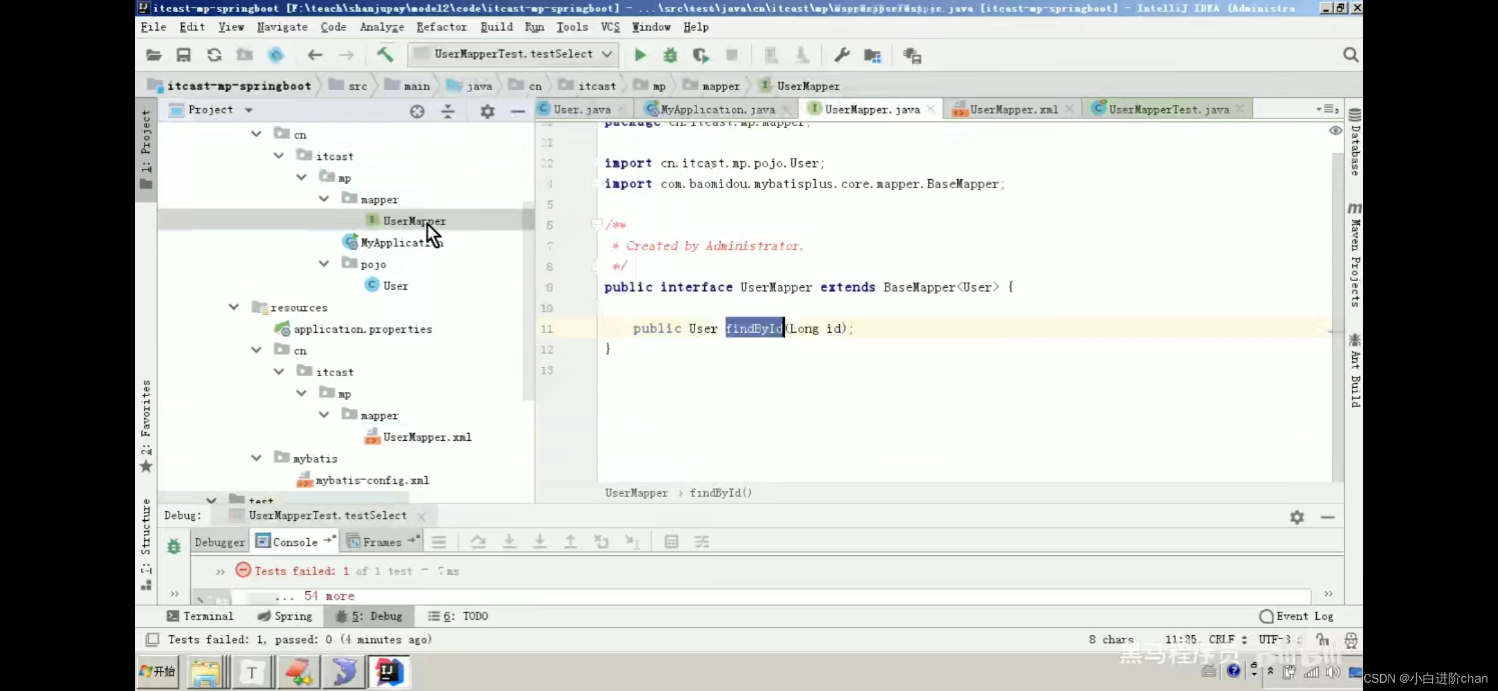Open the Database side panel
This screenshot has height=691, width=1498.
(x=1354, y=142)
